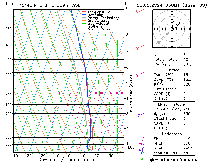Click the 950 hPa pressure axis label
Image resolution: width=210 pixels, height=162 pixels.
(x=9, y=151)
